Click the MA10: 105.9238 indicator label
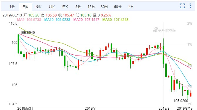Screen dimensions: 197x110 (57, 20)
